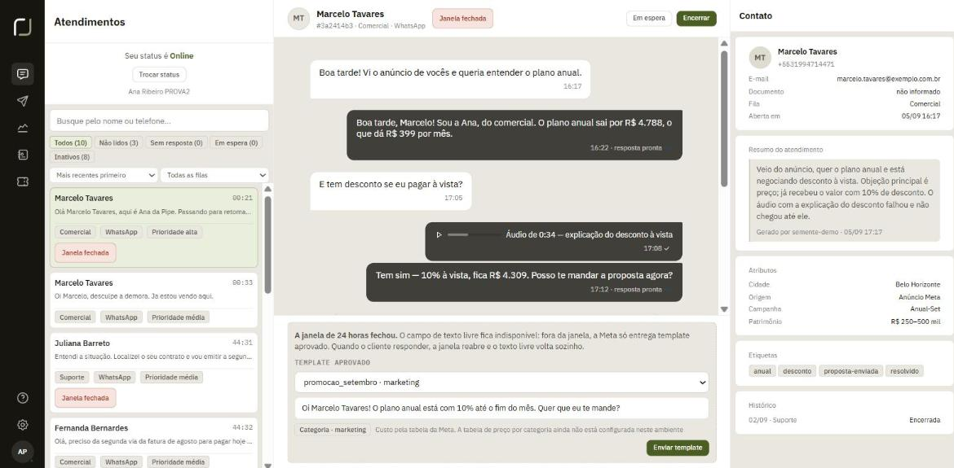Open Marcelo Tavares conversation timed 00:21

point(153,228)
